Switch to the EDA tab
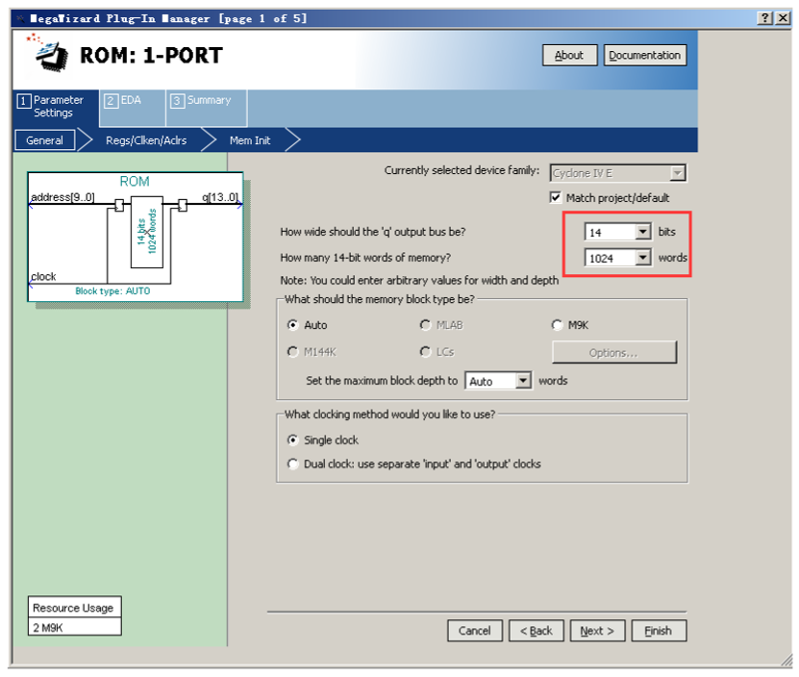The height and width of the screenshot is (677, 799). [132, 107]
